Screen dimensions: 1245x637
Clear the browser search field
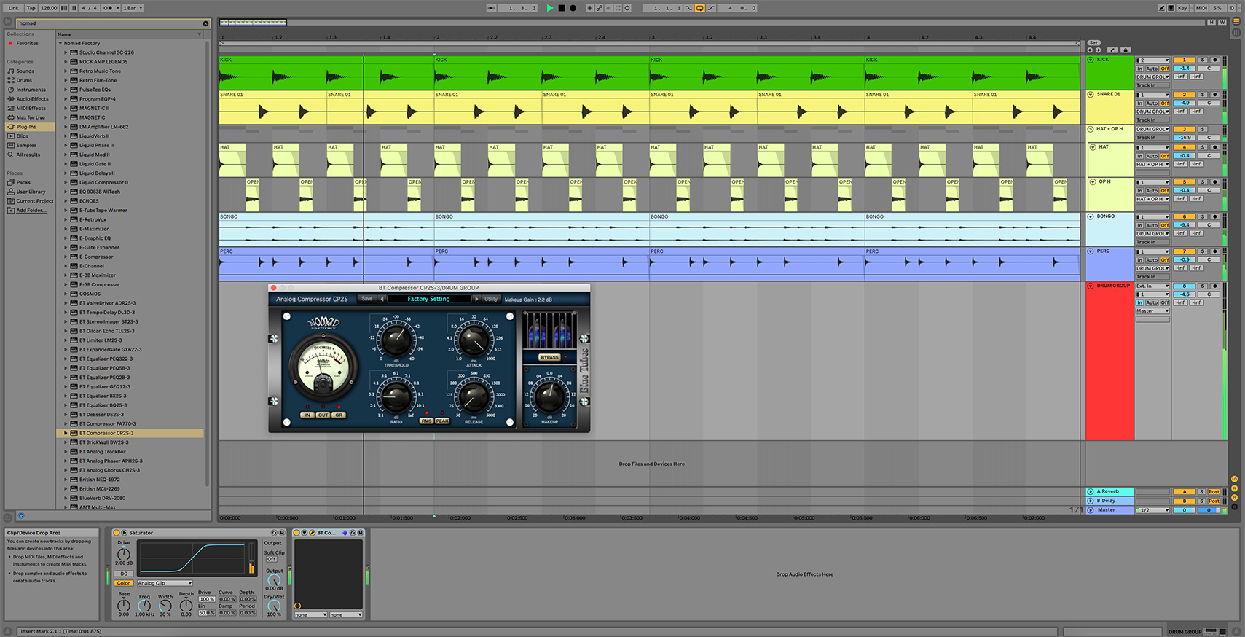[205, 23]
